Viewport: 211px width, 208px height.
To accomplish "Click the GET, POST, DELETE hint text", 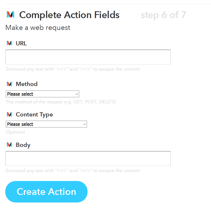I will [x=61, y=102].
